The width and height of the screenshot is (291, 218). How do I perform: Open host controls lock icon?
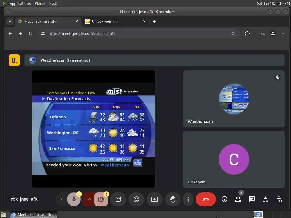click(x=279, y=199)
